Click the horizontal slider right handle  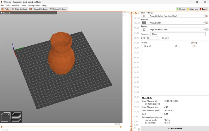click(x=121, y=127)
